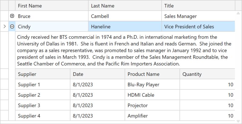The width and height of the screenshot is (242, 124).
Task: Click the current-row arrow beside Cindy
Action: pyautogui.click(x=4, y=27)
